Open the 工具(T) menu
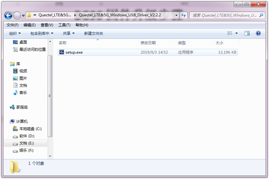Screen dimensions: 269x179 (x=64, y=25)
